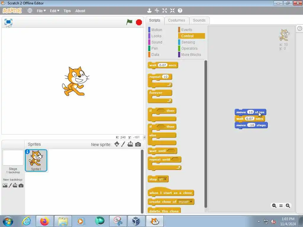
Task: Open Sprite1 info button
Action: 28,152
